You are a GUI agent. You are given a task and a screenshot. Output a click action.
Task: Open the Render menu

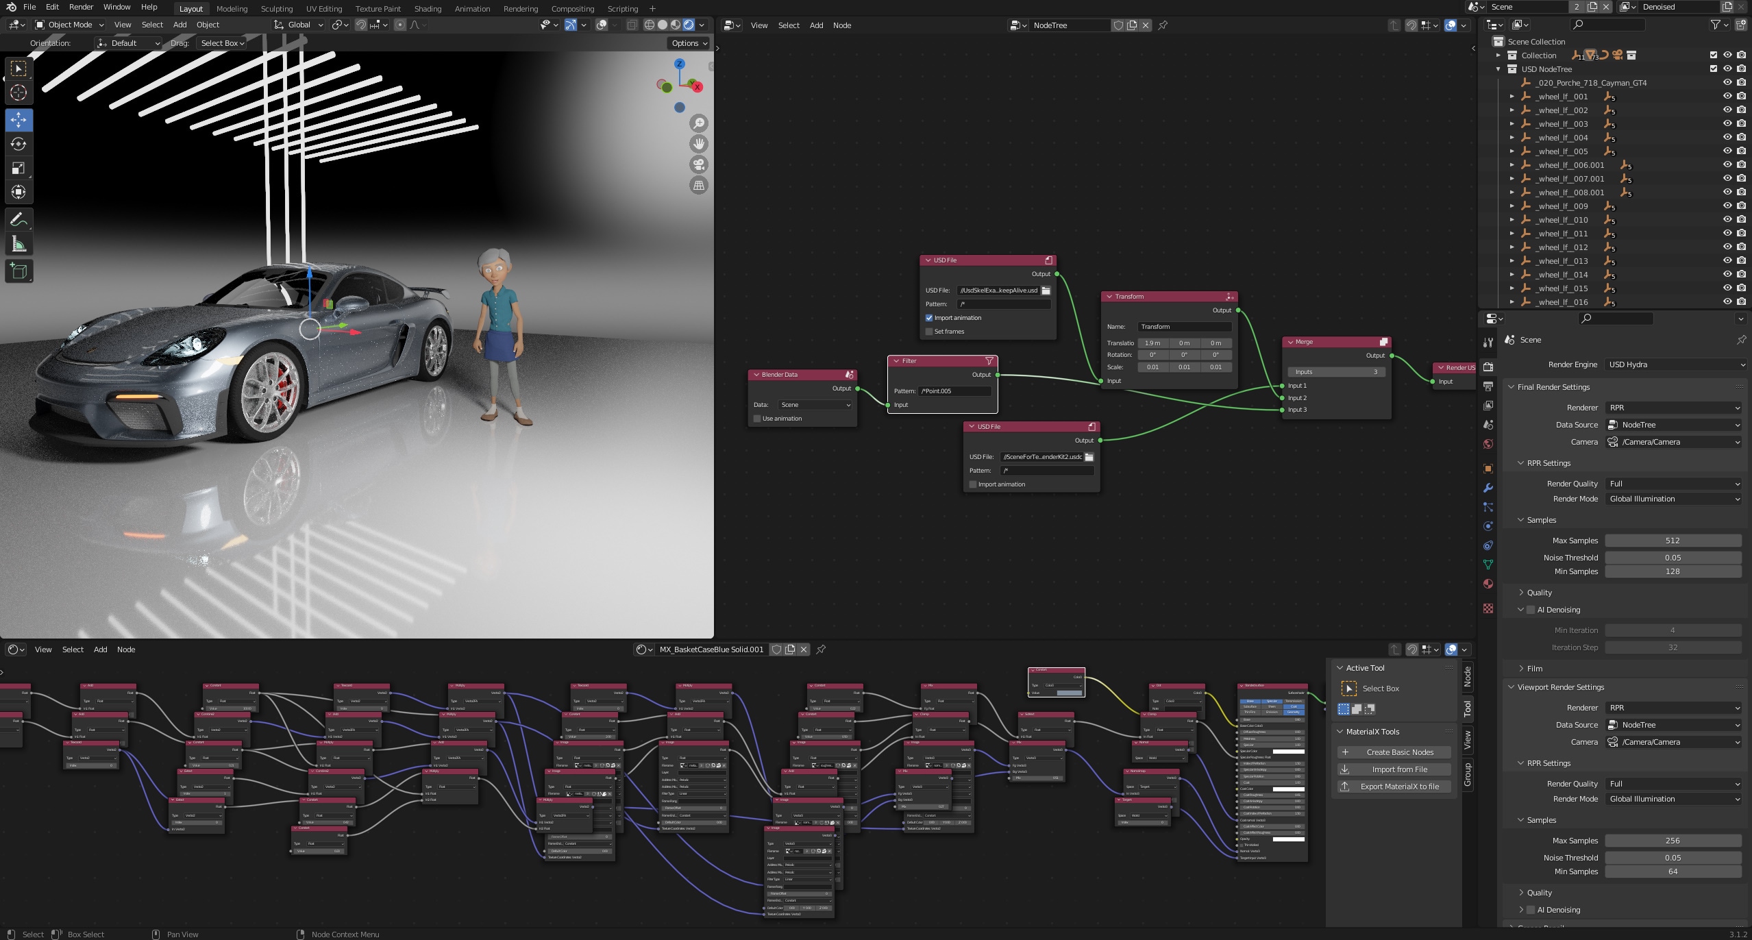81,7
